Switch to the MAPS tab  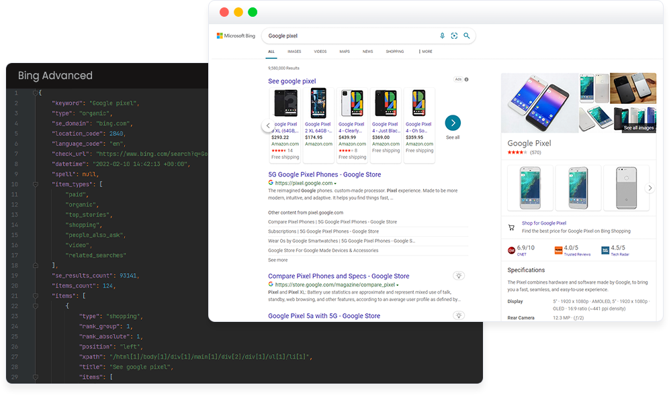345,52
